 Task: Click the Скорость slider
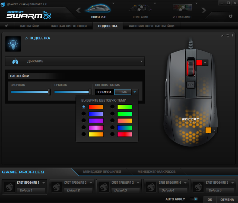(30, 92)
